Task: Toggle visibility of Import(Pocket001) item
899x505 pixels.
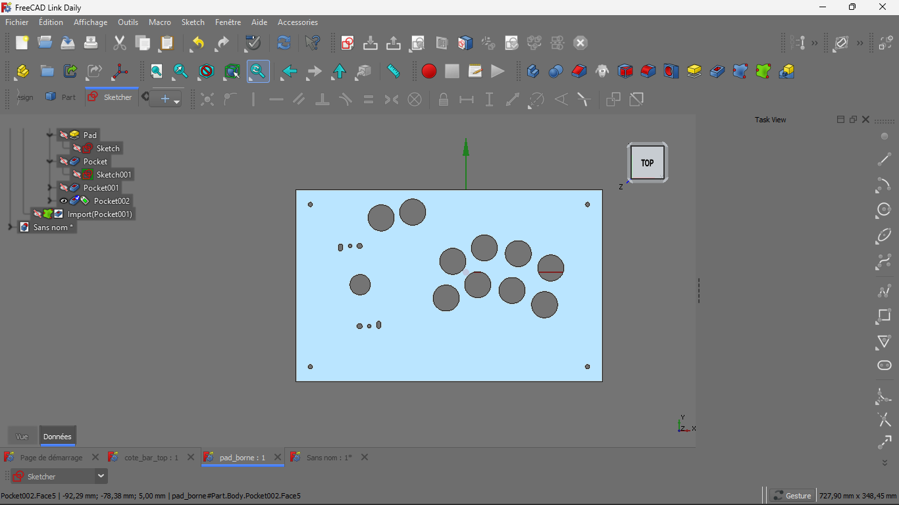Action: pyautogui.click(x=37, y=214)
